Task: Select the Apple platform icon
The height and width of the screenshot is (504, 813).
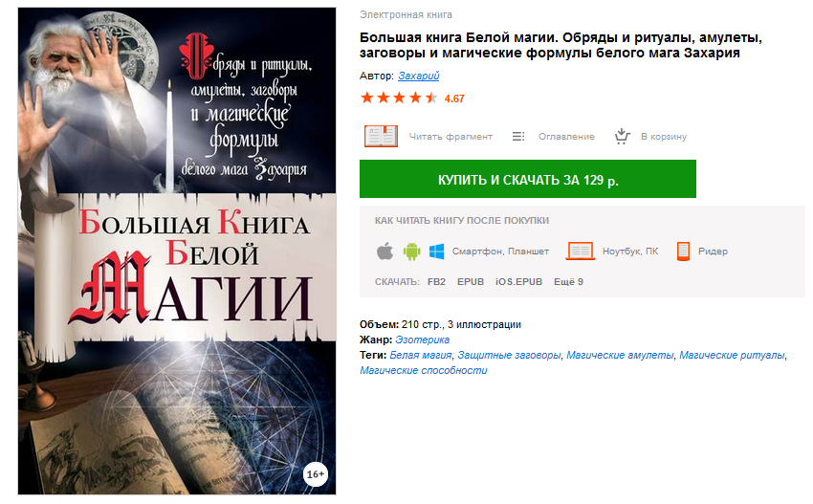Action: [385, 252]
